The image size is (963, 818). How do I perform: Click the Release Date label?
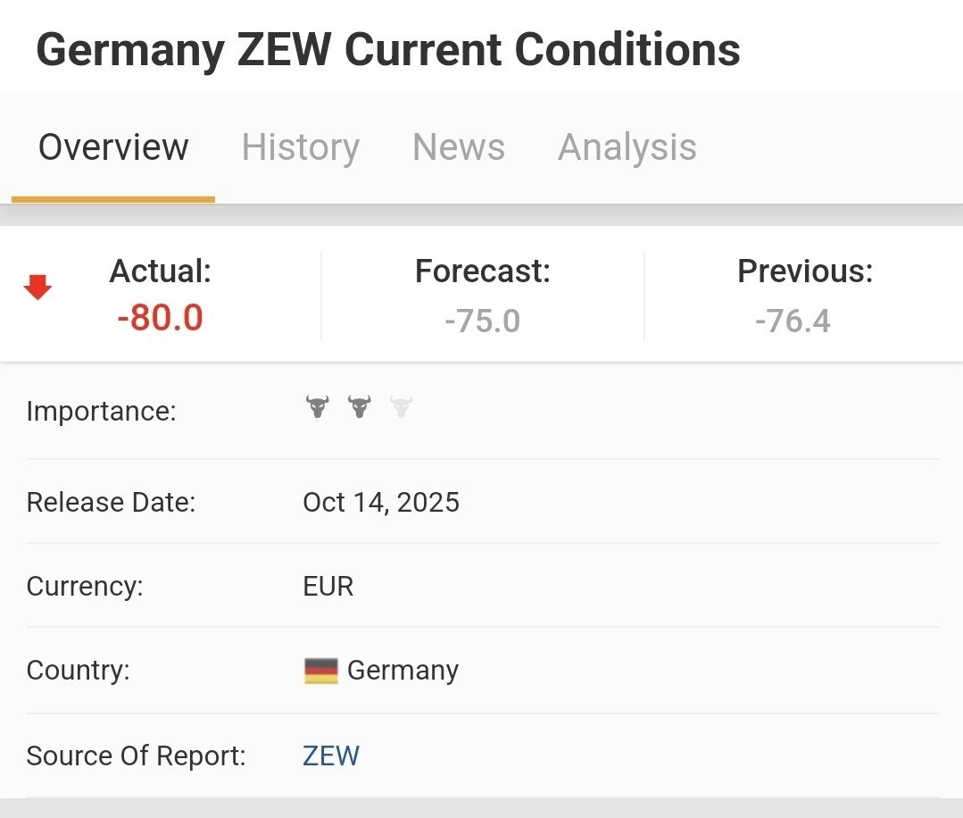click(x=111, y=503)
